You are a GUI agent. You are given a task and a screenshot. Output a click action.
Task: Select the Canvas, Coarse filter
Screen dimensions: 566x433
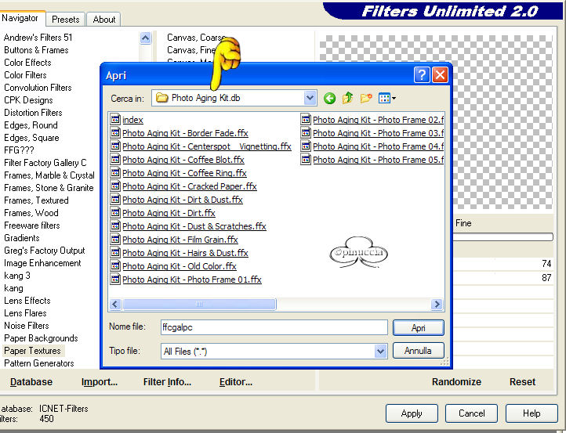(196, 38)
